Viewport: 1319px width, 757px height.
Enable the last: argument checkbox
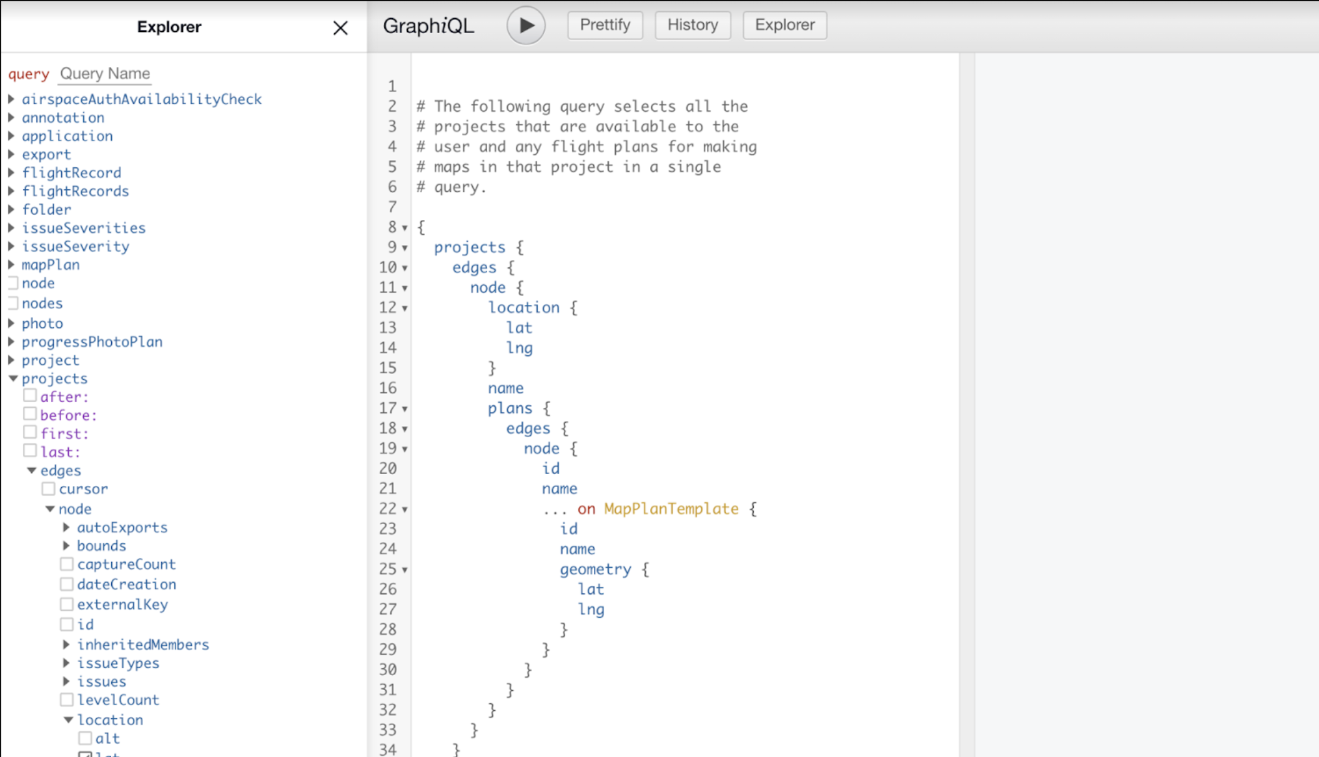pyautogui.click(x=30, y=450)
